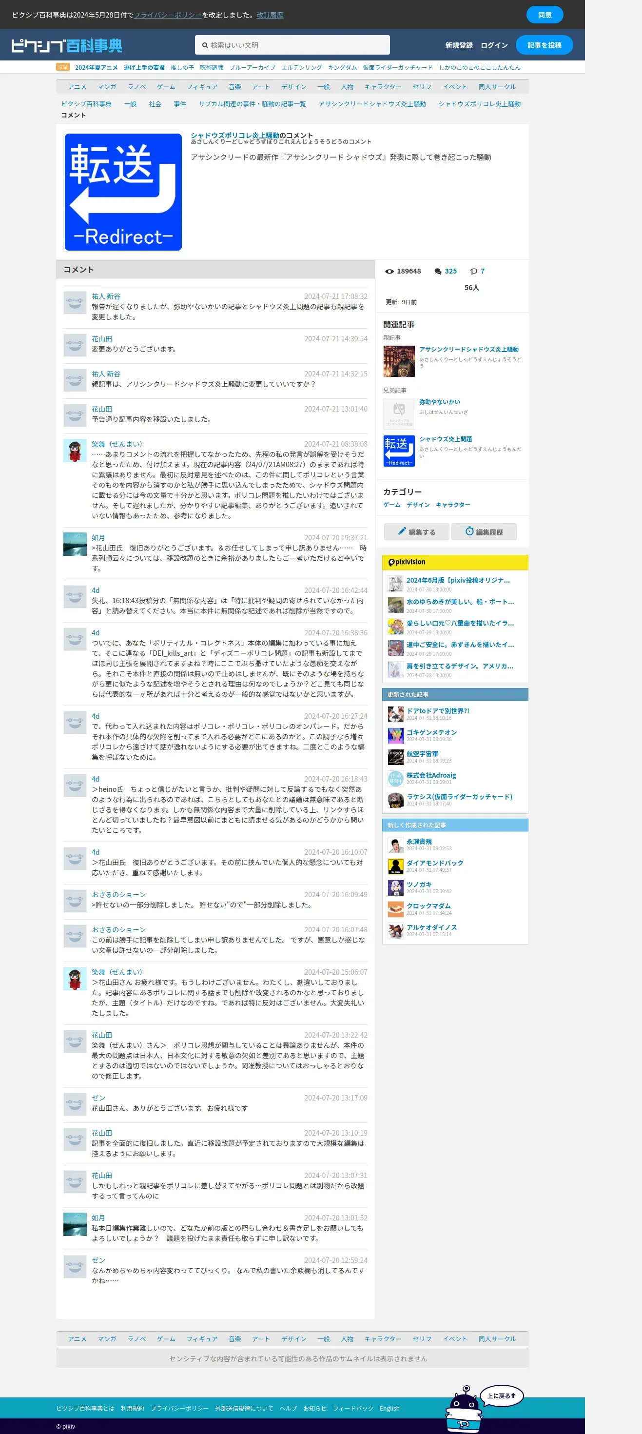Click the speech bubble icon beside 7

coord(473,271)
